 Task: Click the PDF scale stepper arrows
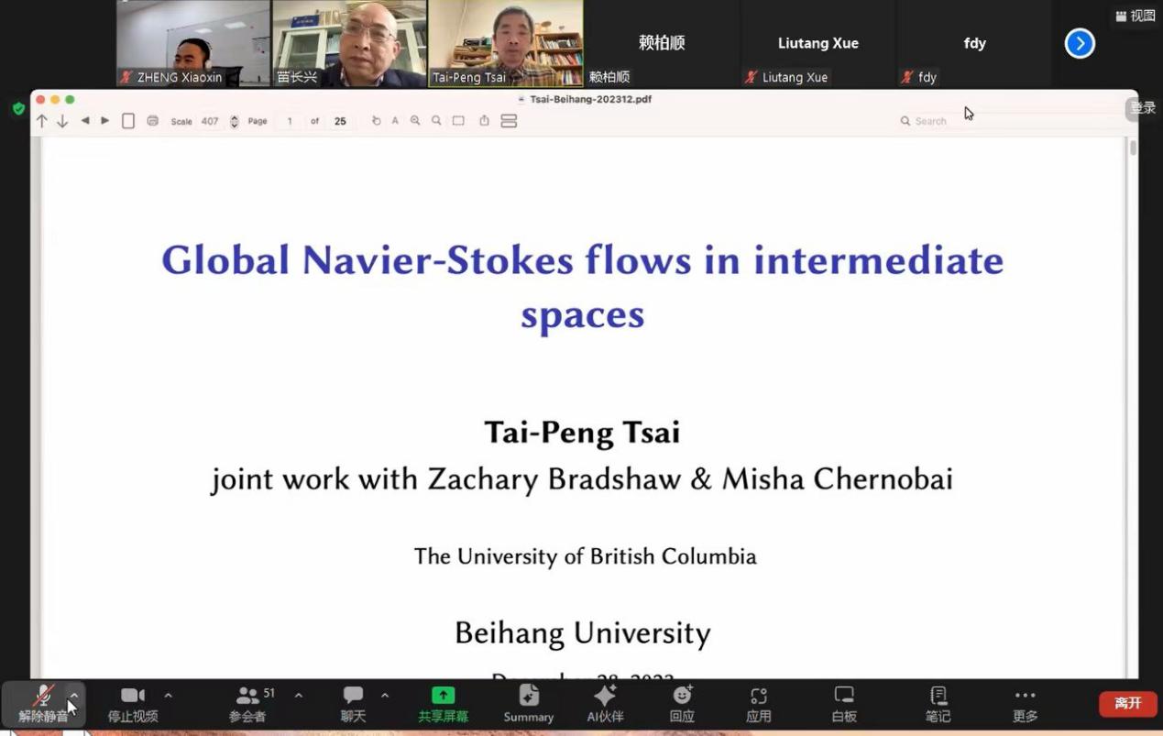pyautogui.click(x=235, y=121)
